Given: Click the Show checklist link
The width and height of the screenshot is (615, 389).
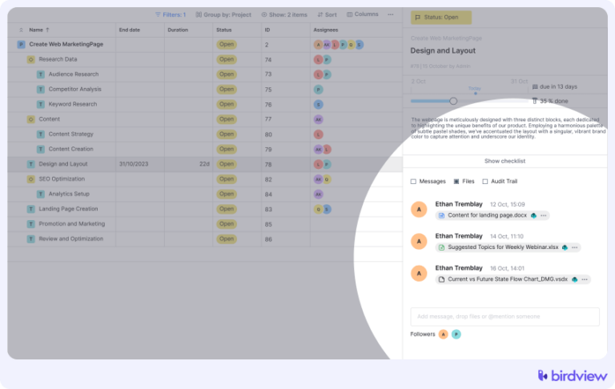Looking at the screenshot, I should [504, 161].
